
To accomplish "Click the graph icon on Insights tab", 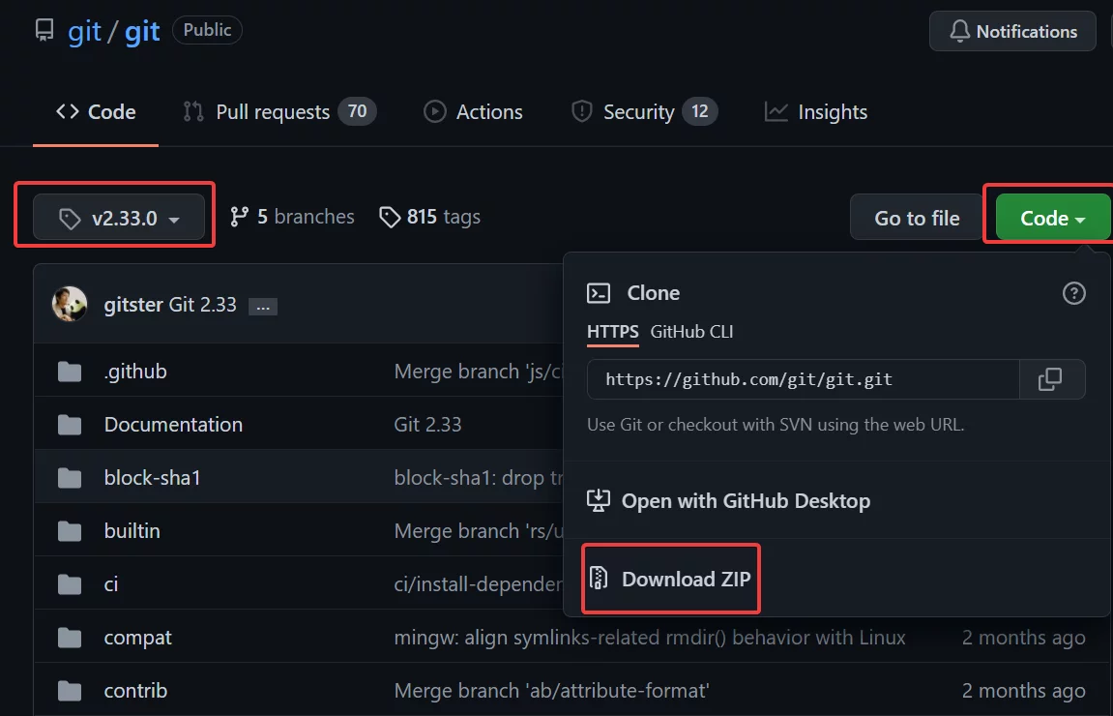I will point(776,111).
